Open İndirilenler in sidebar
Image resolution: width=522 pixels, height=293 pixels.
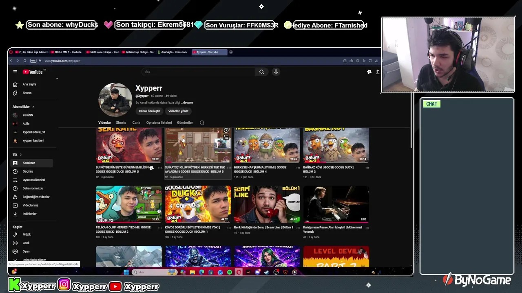32,214
